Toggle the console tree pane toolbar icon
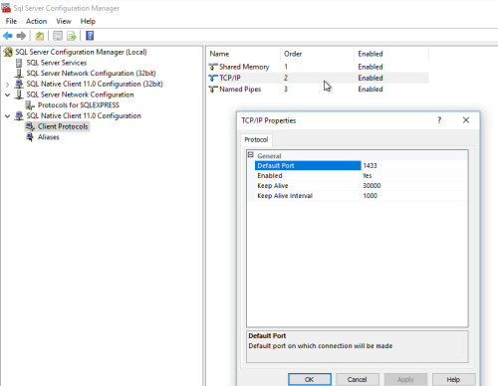Image resolution: width=498 pixels, height=386 pixels. (x=58, y=36)
